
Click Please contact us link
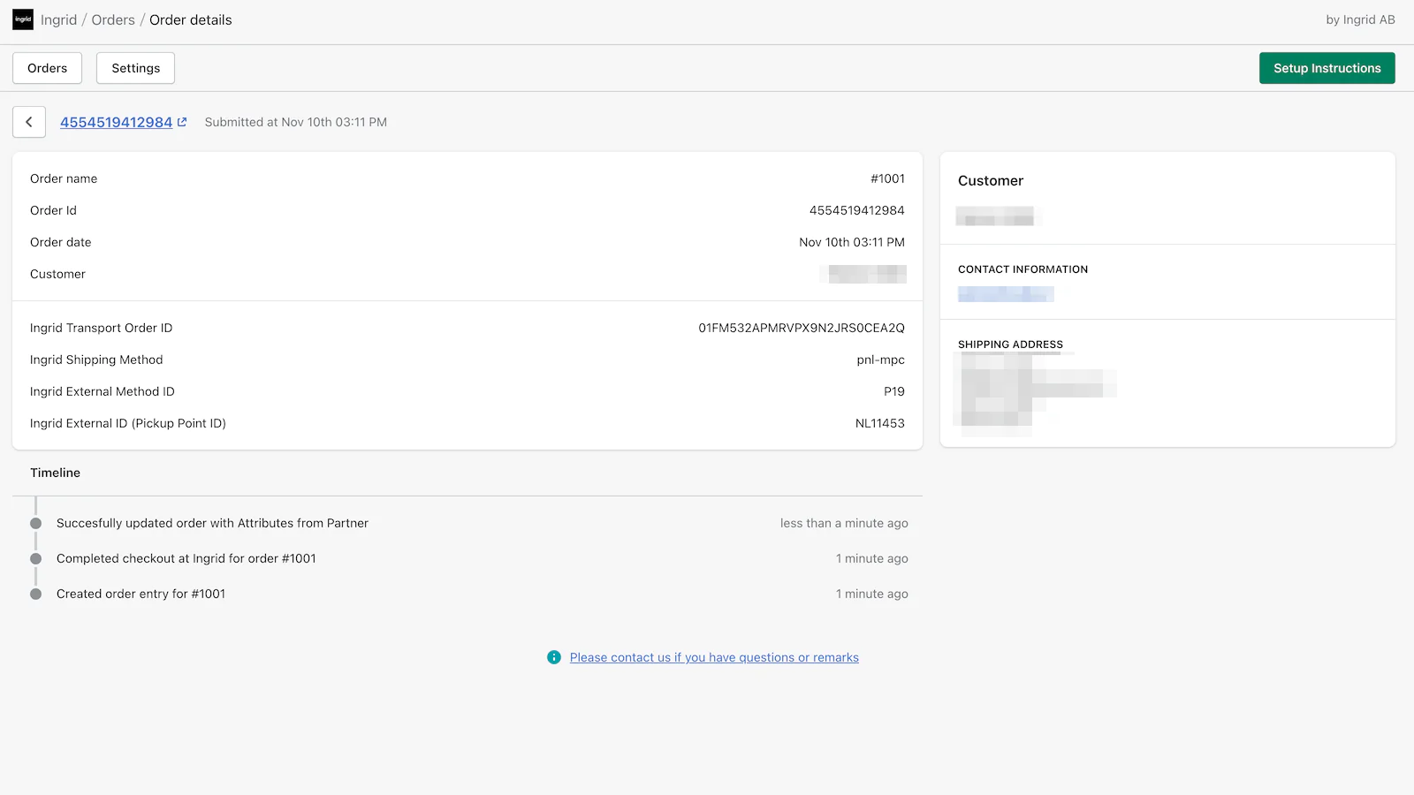tap(714, 657)
